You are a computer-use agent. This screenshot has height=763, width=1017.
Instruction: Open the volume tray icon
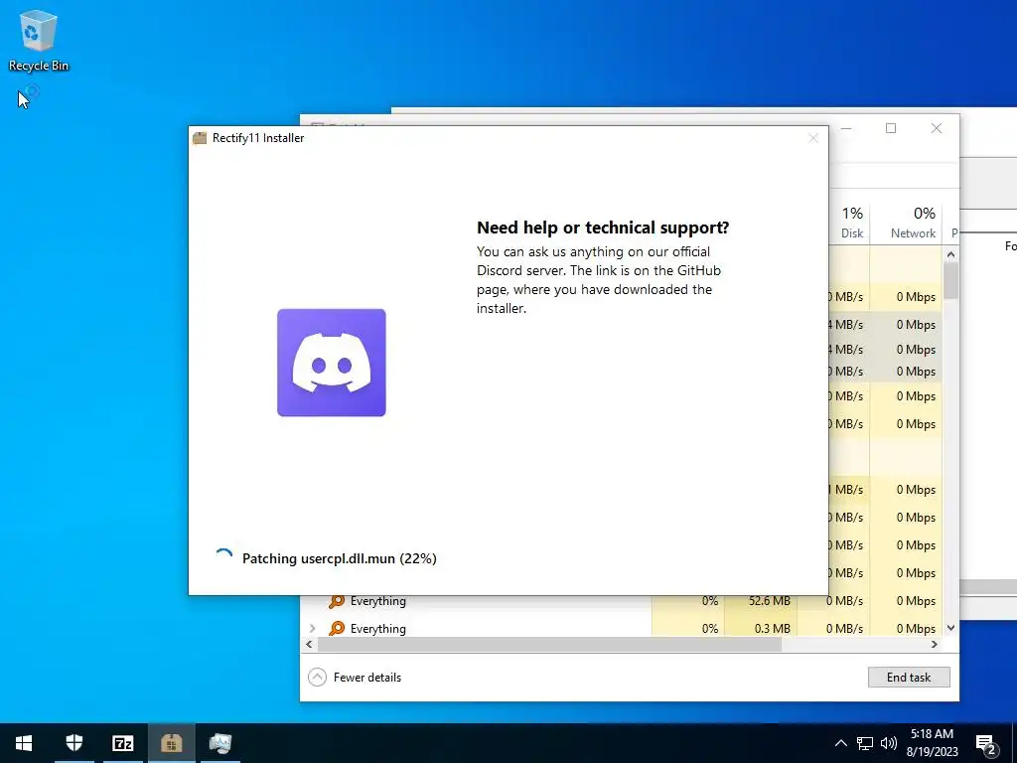tap(889, 743)
